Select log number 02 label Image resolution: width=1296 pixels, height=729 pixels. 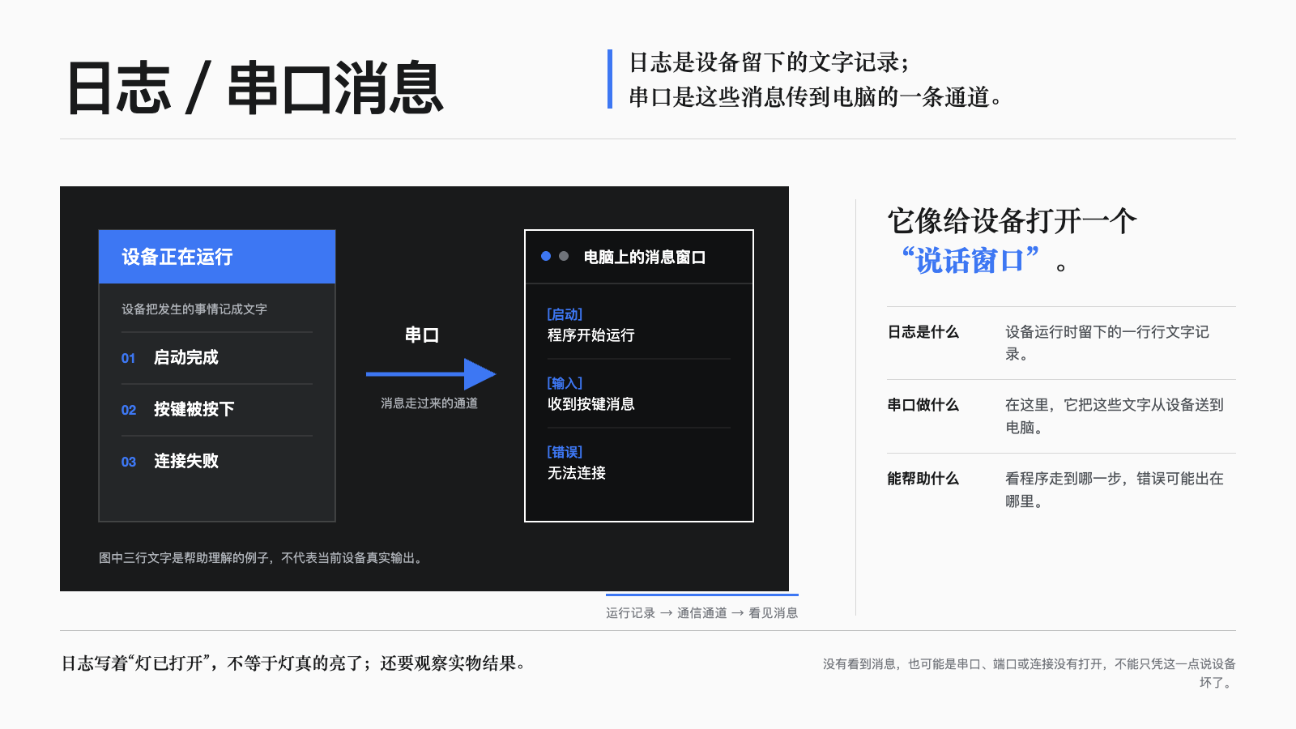click(x=129, y=410)
